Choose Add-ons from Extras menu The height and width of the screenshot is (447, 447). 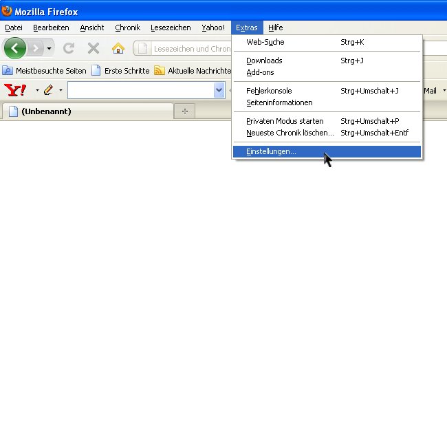(327, 72)
